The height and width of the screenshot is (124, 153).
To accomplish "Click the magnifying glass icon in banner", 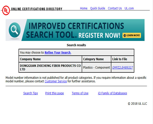I will 15,30.
